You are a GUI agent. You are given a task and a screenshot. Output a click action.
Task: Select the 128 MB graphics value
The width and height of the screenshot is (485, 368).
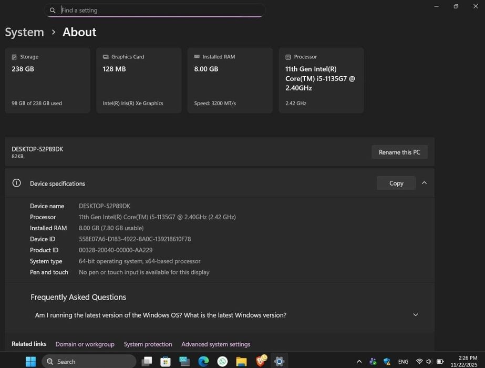(x=114, y=69)
